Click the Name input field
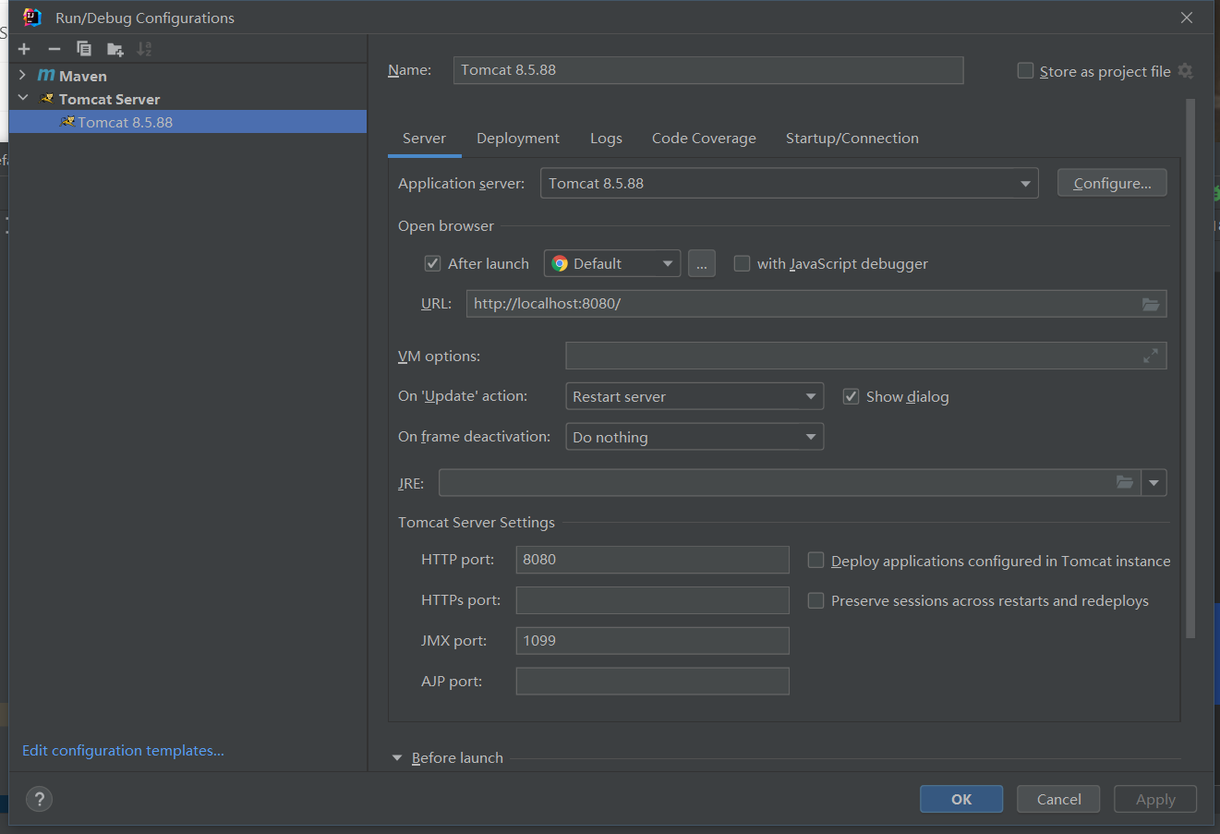The width and height of the screenshot is (1220, 834). 708,70
